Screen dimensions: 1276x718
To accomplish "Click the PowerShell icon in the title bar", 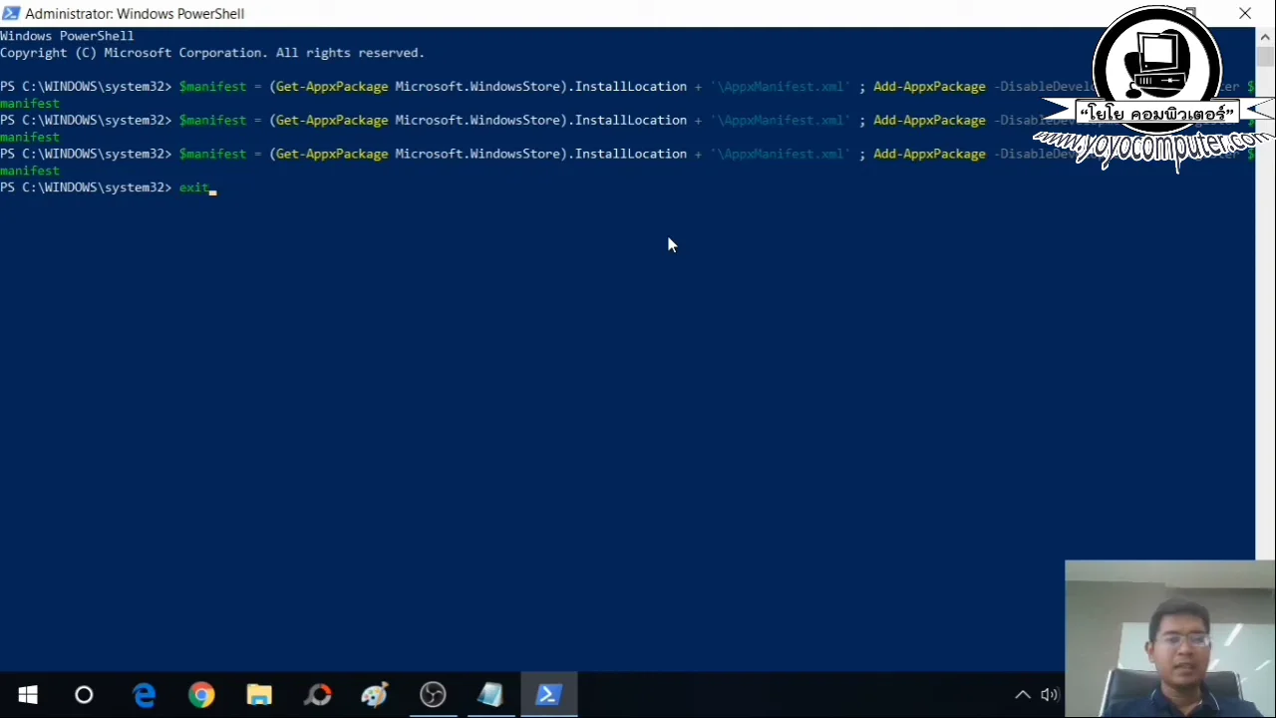I will pyautogui.click(x=10, y=13).
